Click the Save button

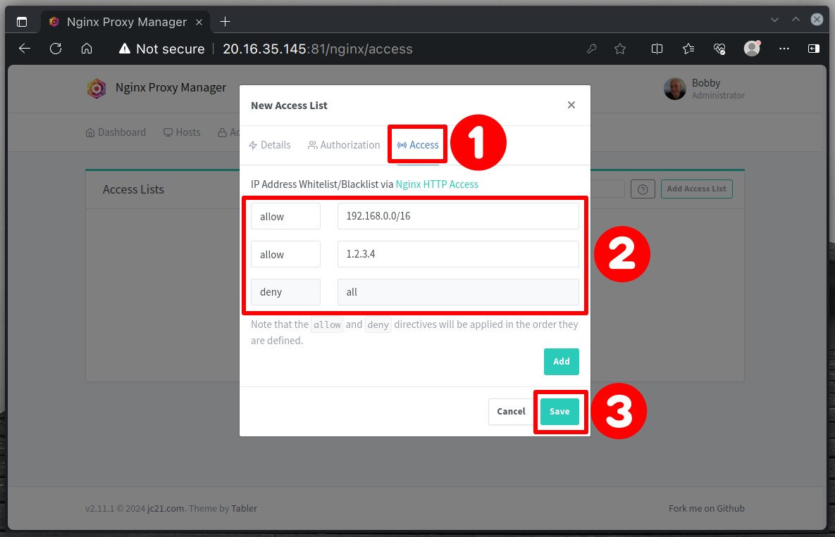coord(559,412)
